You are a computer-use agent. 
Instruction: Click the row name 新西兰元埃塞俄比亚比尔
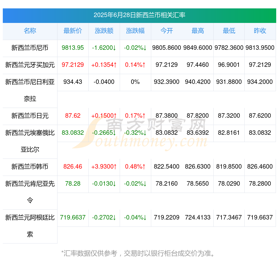tap(30, 141)
